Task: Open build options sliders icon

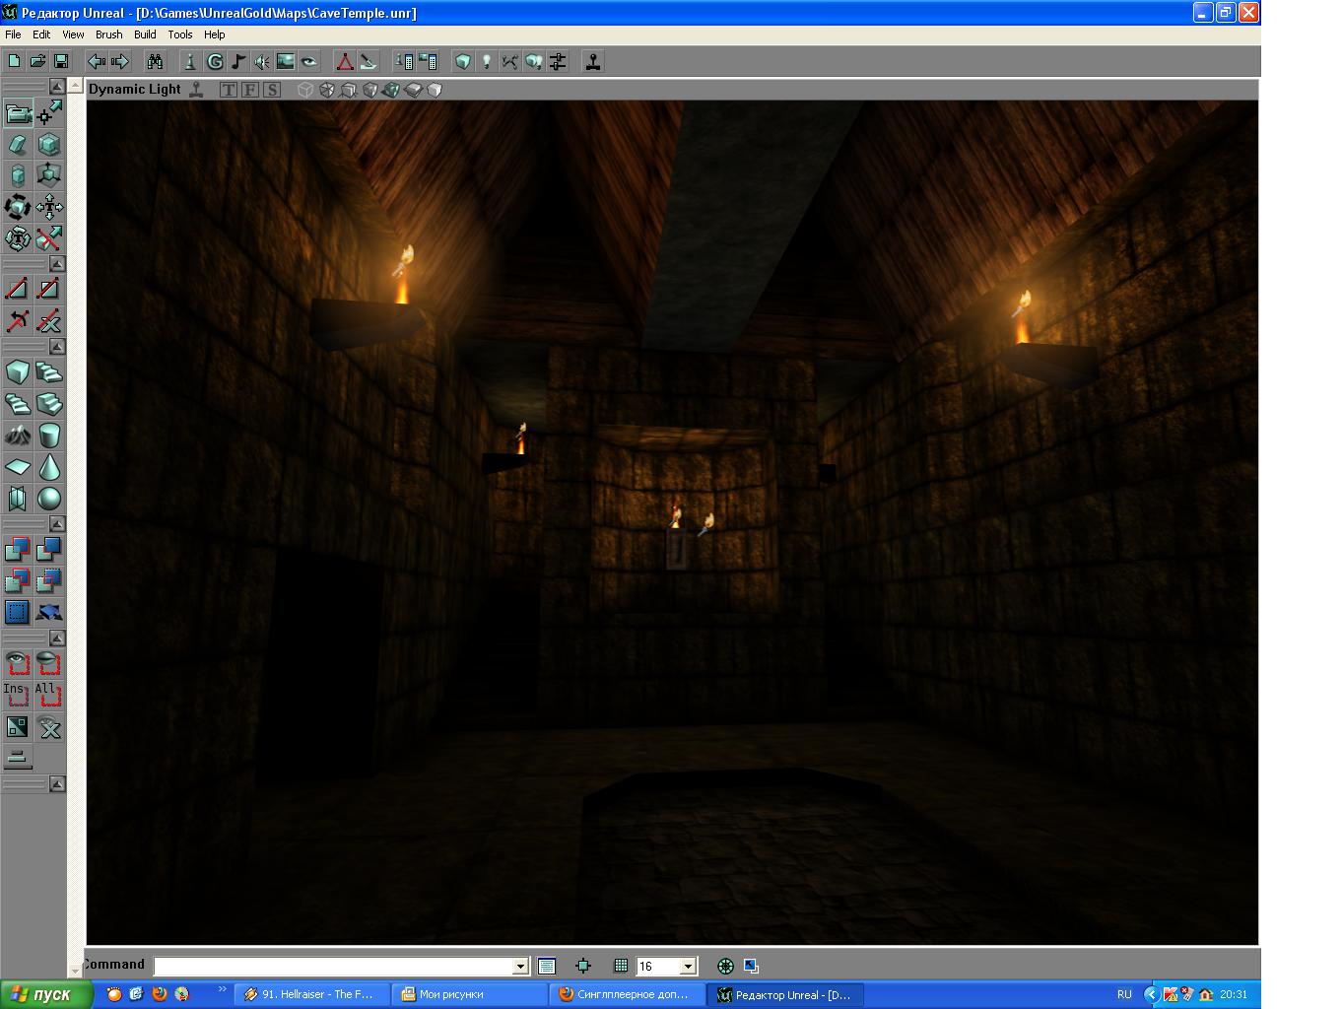Action: tap(558, 61)
